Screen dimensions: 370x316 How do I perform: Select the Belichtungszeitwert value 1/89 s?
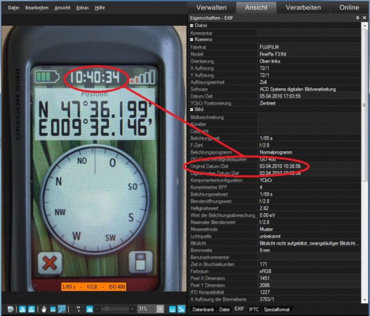click(x=266, y=194)
